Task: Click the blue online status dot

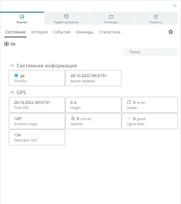Action: (16, 76)
